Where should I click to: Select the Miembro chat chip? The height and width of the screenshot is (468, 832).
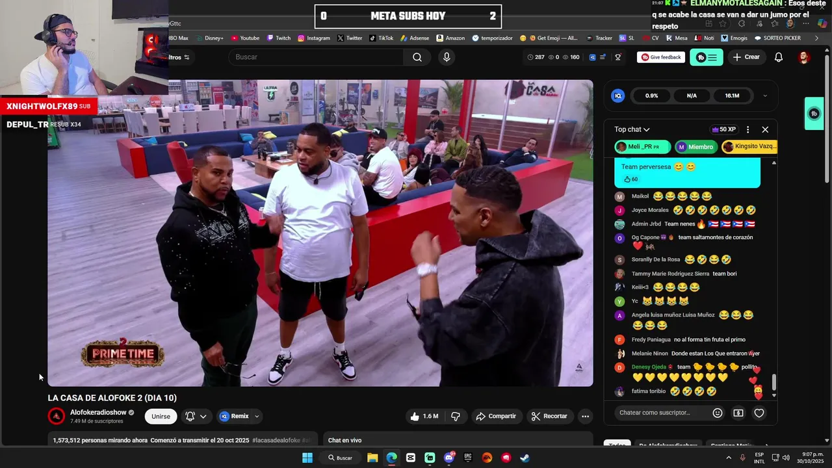click(695, 147)
